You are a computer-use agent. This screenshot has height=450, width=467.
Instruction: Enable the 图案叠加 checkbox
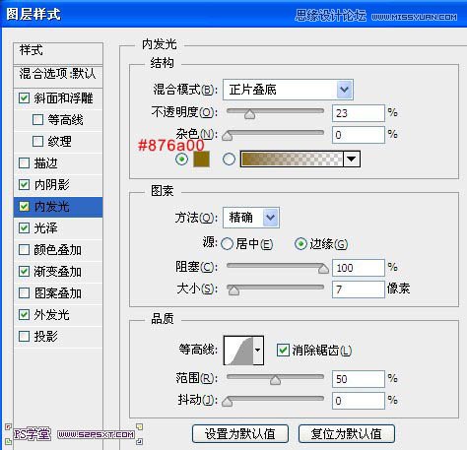pyautogui.click(x=24, y=292)
